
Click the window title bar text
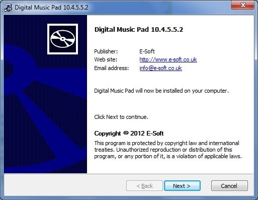pos(51,8)
